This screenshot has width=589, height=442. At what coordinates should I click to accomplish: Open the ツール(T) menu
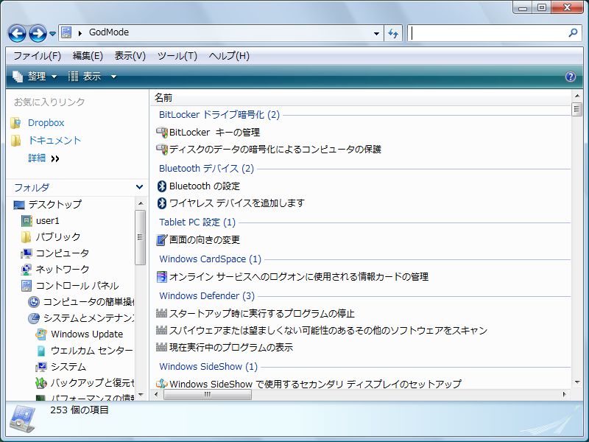[177, 56]
